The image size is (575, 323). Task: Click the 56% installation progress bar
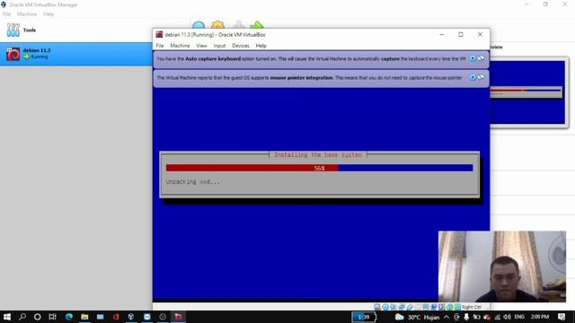click(x=320, y=168)
